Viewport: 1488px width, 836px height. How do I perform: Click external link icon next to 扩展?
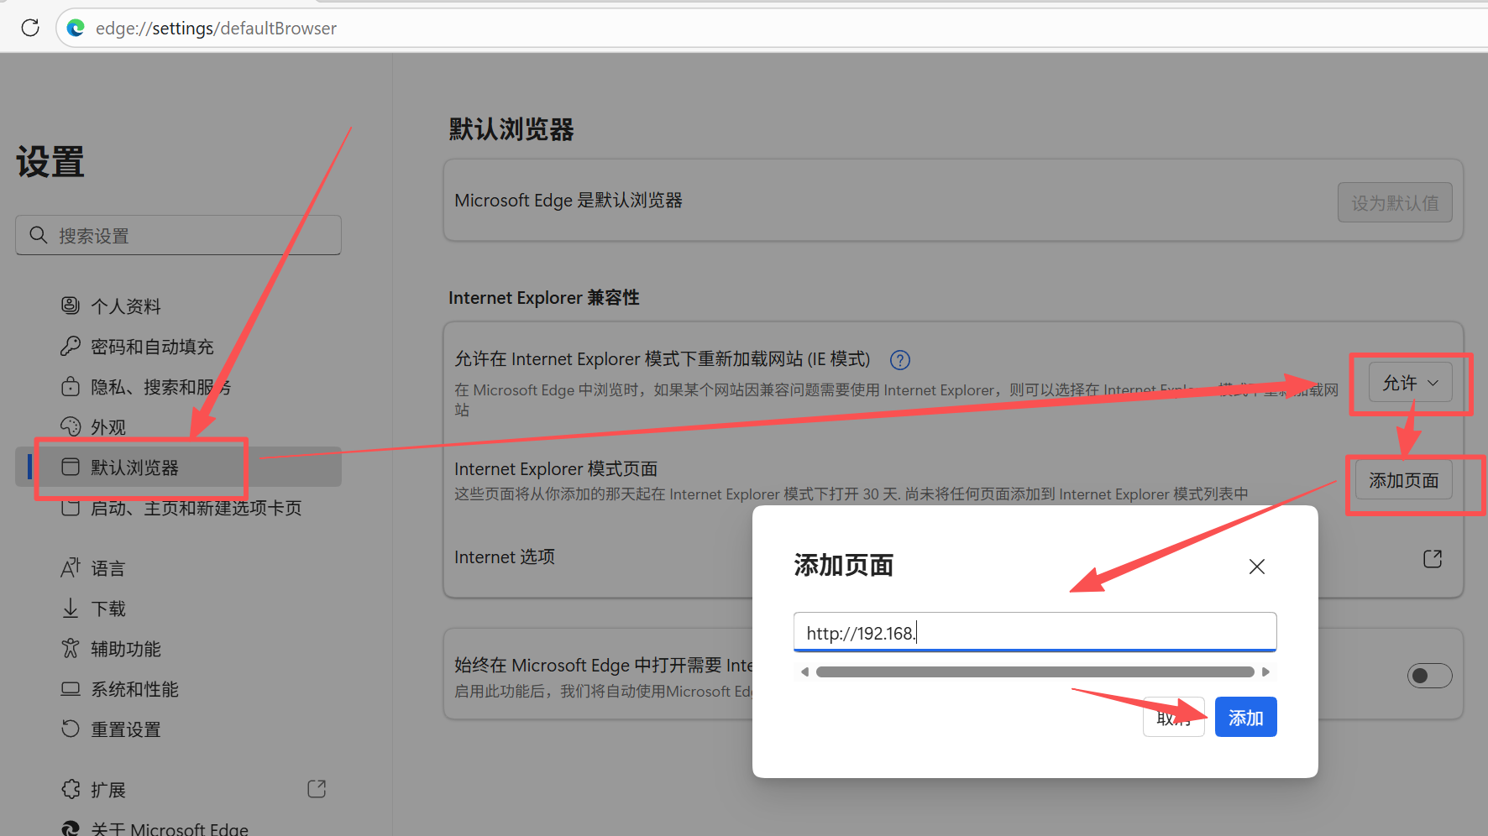pyautogui.click(x=317, y=789)
